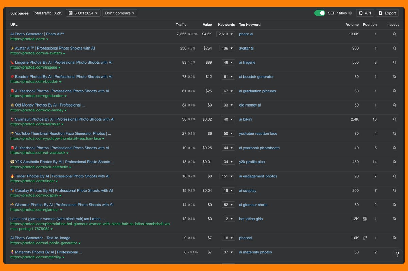Viewport: 408px width, 271px height.
Task: Click the ai maternity photos keyword link
Action: coord(255,252)
